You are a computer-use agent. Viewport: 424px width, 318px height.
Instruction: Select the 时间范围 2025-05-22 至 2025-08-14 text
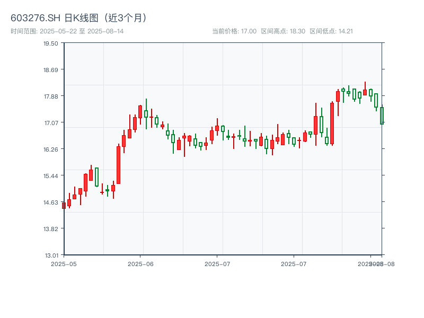(67, 31)
